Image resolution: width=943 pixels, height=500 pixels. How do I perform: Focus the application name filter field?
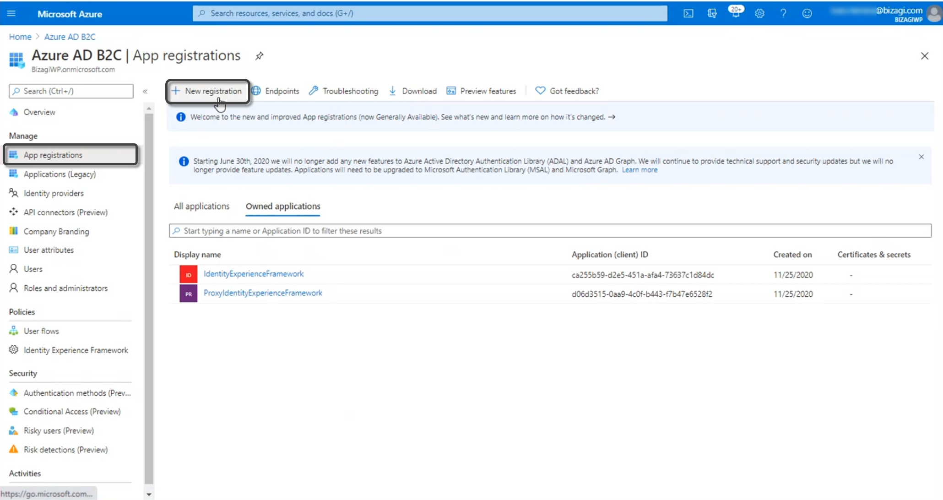(x=550, y=231)
